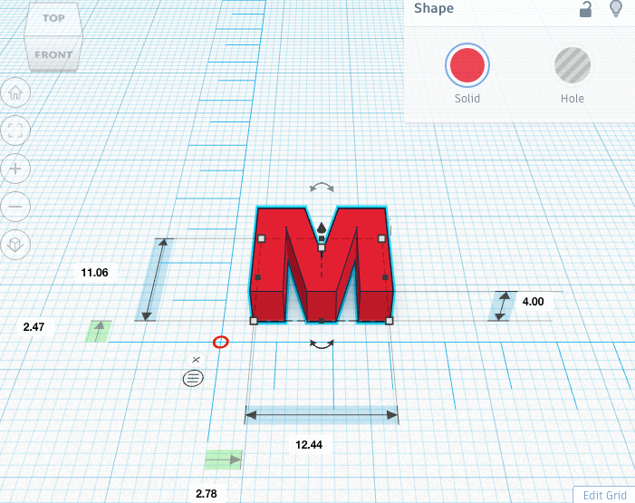Click the 4.00 height dimension field
The width and height of the screenshot is (635, 503).
pyautogui.click(x=533, y=302)
